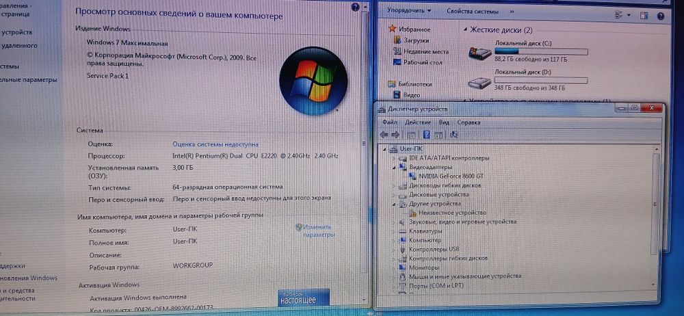Click the Звуковые, видео и игровые устройства icon
684x316 pixels.
(x=404, y=222)
